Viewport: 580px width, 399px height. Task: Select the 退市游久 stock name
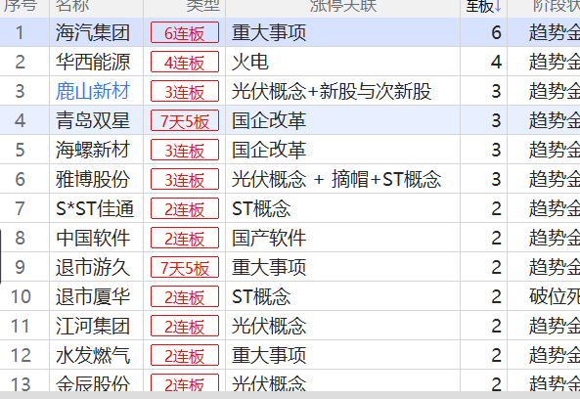(93, 267)
